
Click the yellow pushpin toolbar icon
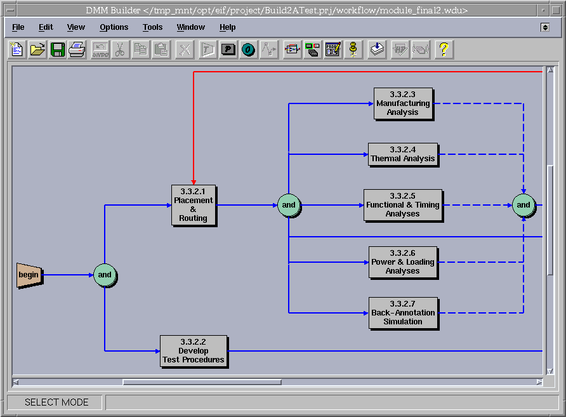[353, 50]
